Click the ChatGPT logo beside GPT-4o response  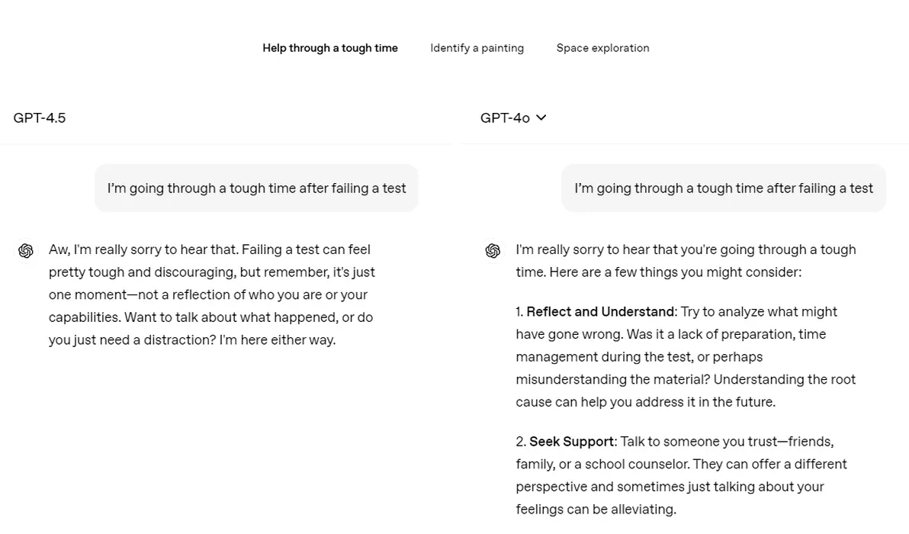click(x=493, y=250)
